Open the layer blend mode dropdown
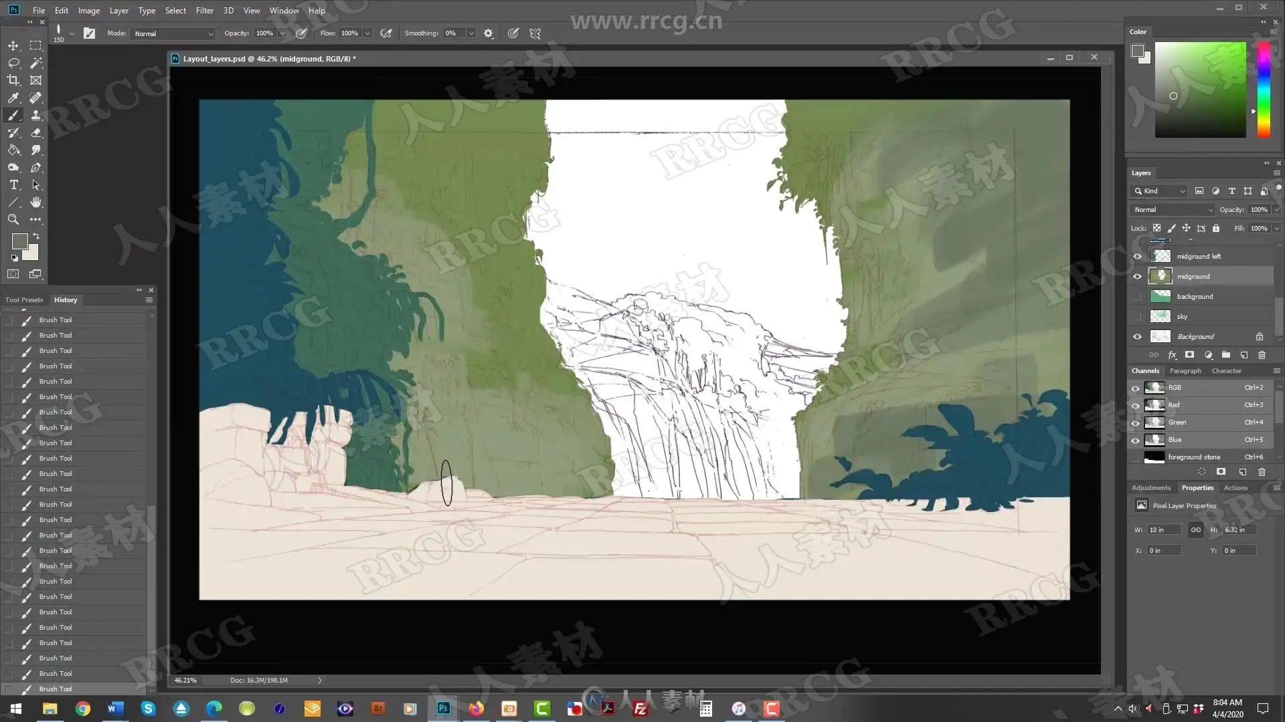Image resolution: width=1285 pixels, height=722 pixels. (x=1173, y=210)
